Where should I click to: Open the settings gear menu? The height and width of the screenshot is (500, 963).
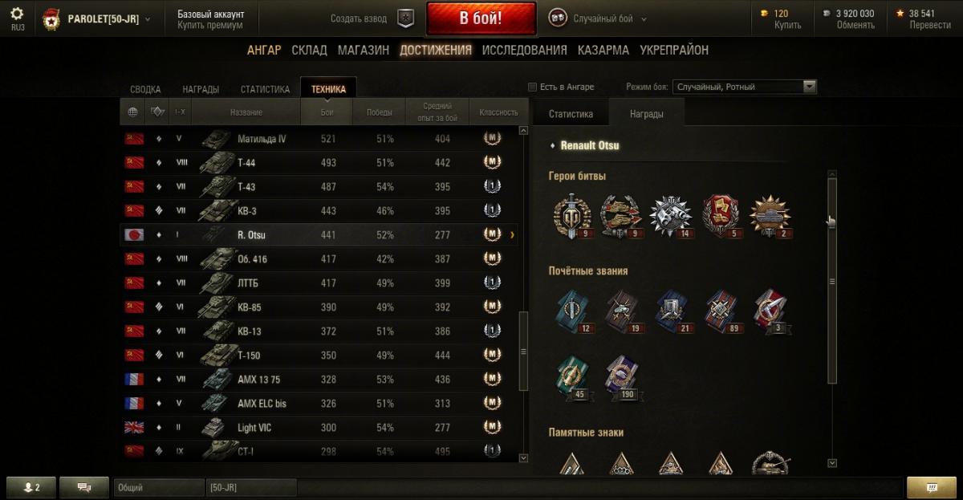17,14
